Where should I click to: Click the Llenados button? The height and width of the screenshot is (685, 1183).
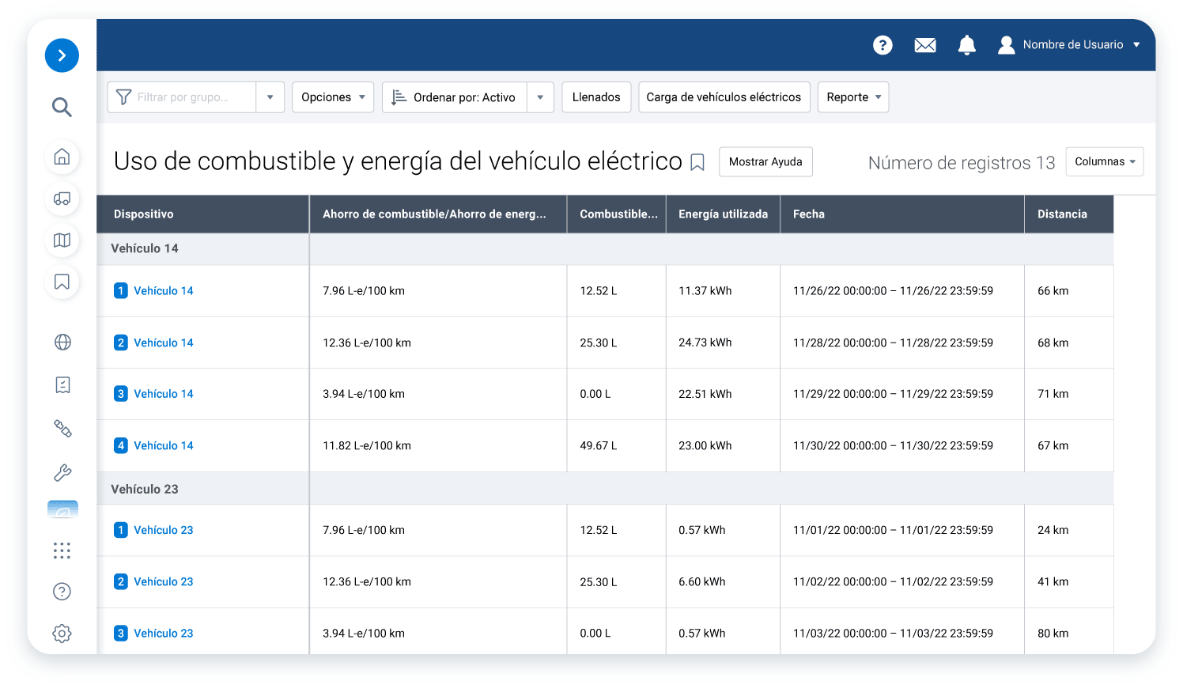pyautogui.click(x=596, y=97)
